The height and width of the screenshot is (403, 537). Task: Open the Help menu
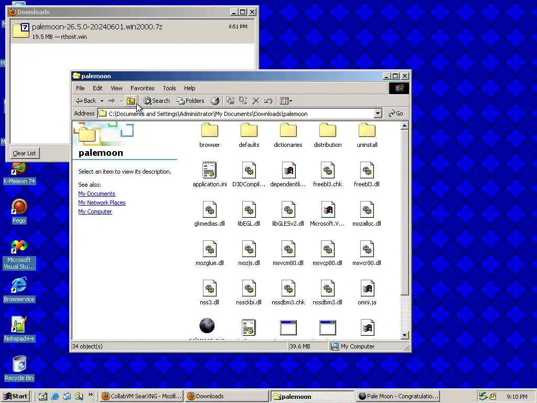[x=189, y=88]
